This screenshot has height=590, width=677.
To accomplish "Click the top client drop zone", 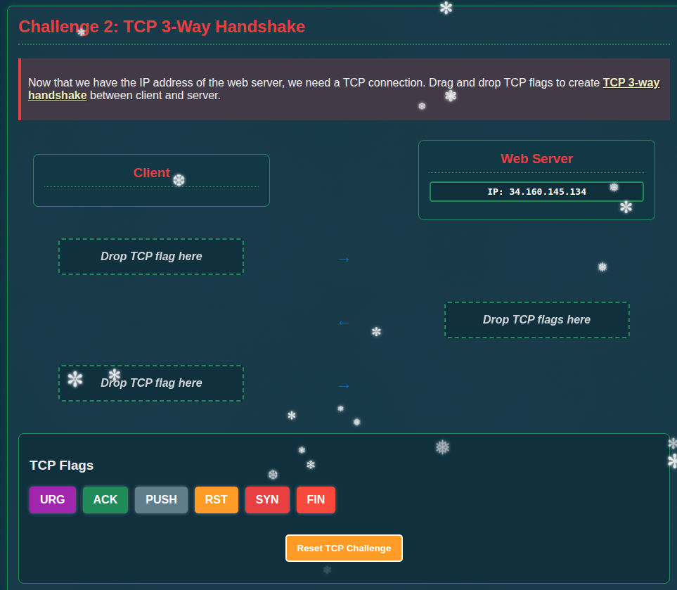I will tap(151, 257).
